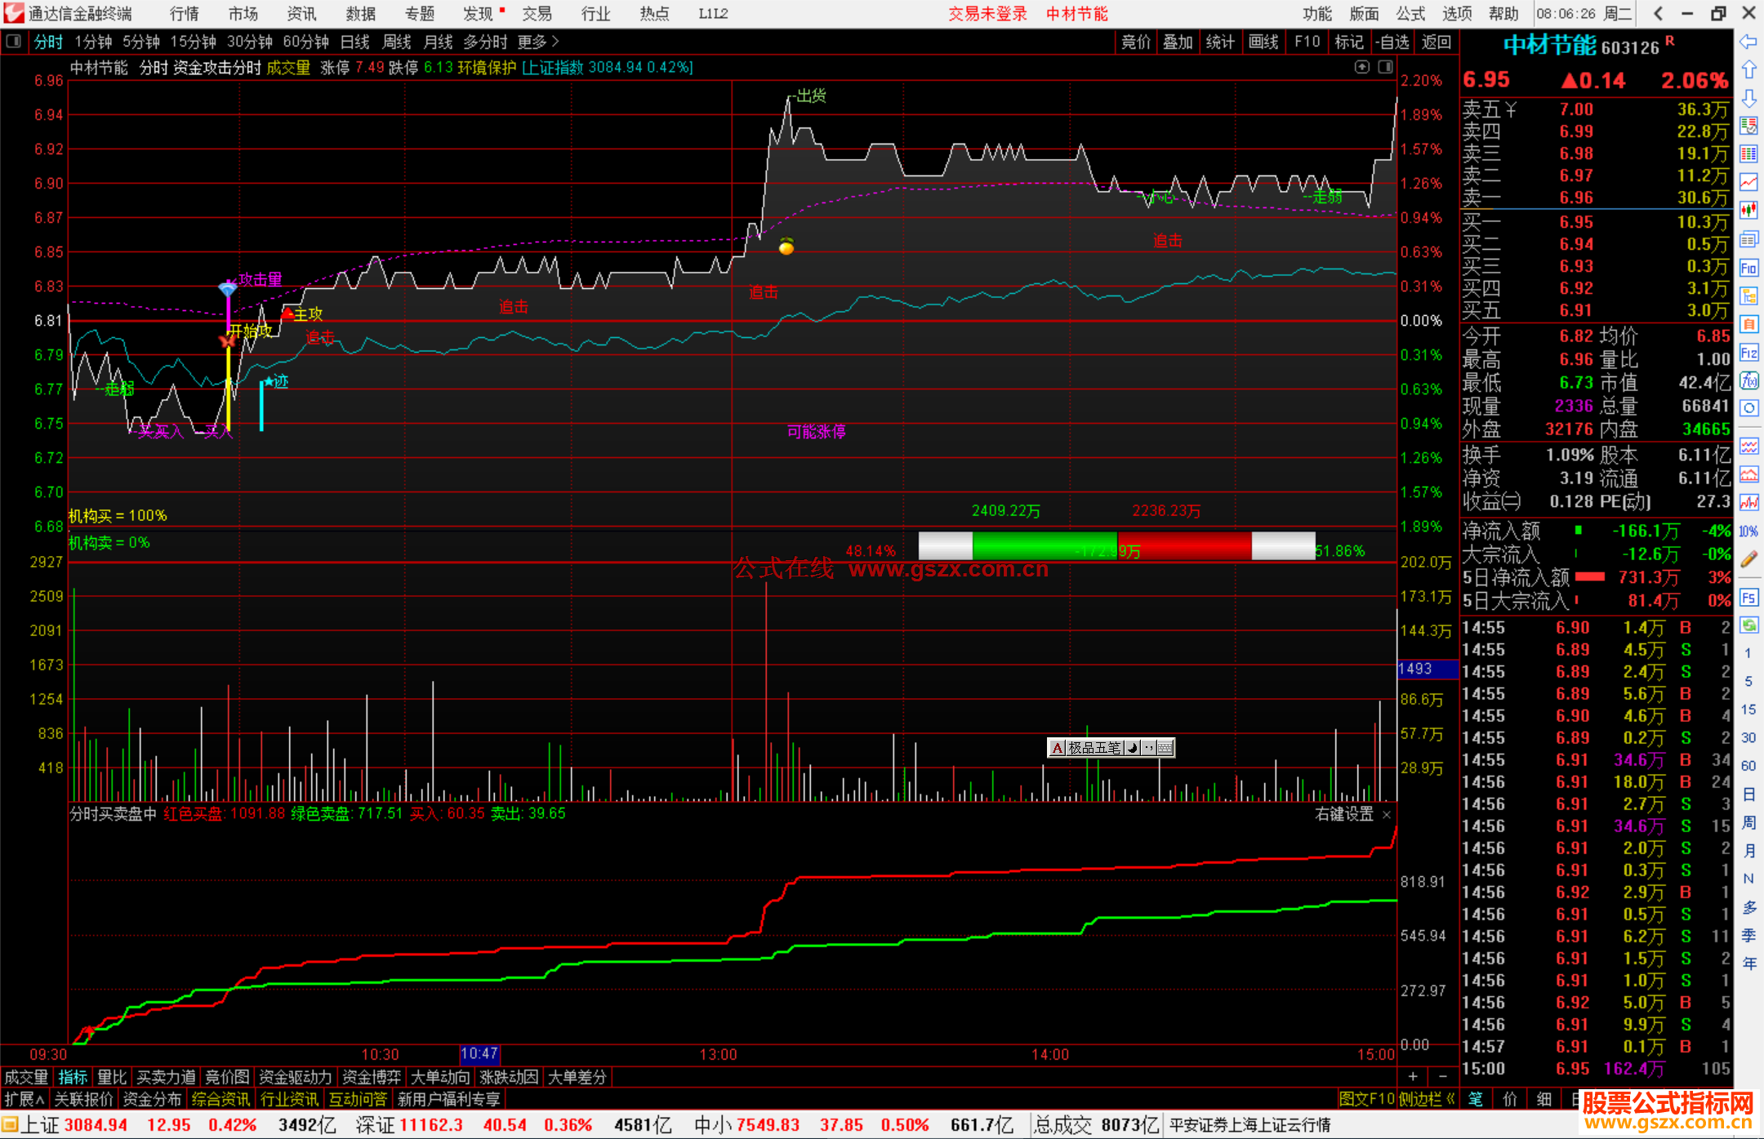The height and width of the screenshot is (1139, 1764).
Task: Toggle -自选 watchlist button
Action: click(x=1392, y=42)
